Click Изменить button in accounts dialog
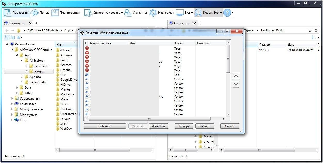Viewport: 323px width, 163px height. tap(159, 126)
